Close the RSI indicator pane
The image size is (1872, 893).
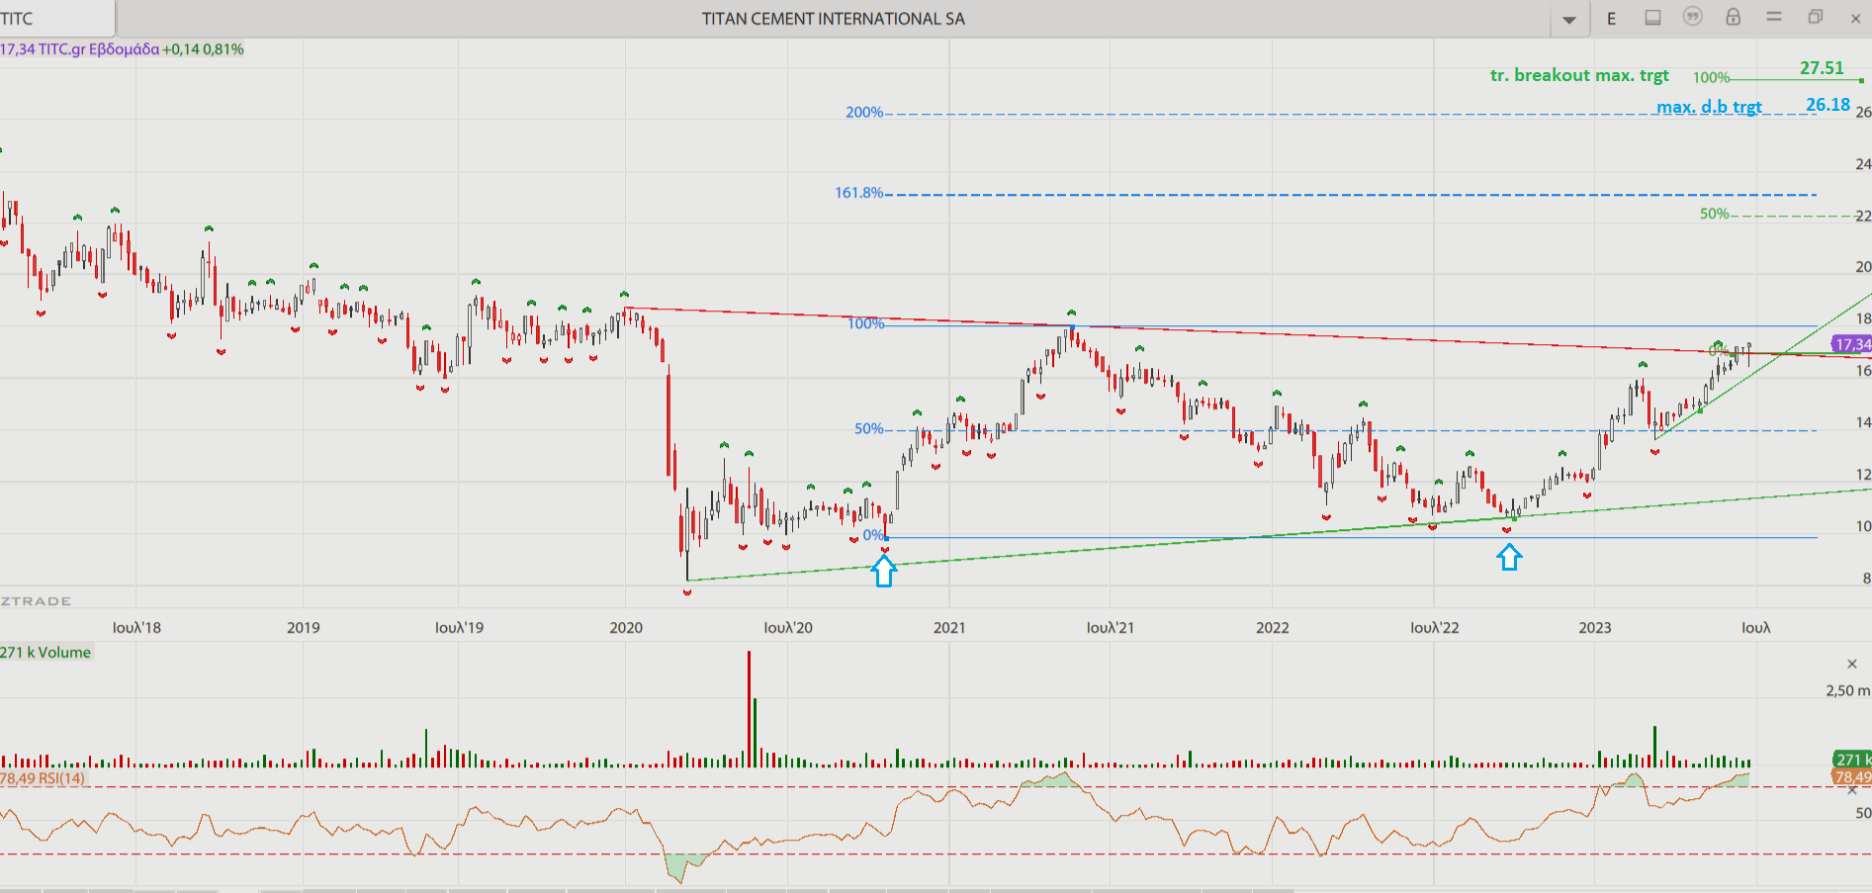(x=1852, y=790)
